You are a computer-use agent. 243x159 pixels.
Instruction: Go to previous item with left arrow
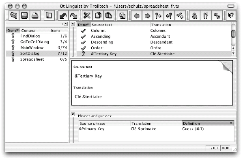(137, 15)
